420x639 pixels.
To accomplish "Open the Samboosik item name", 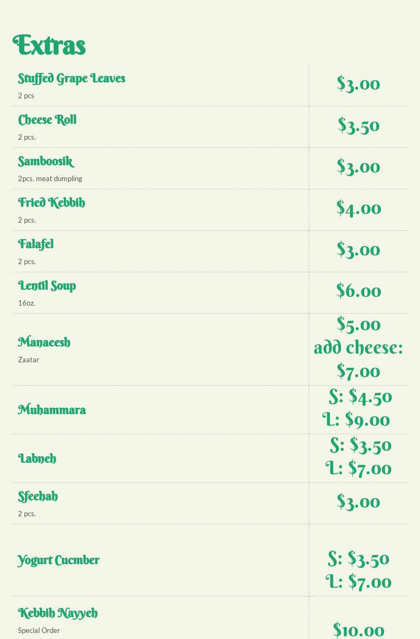I will tap(46, 162).
